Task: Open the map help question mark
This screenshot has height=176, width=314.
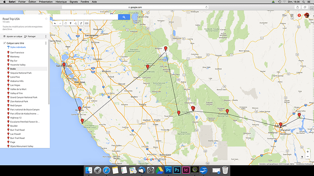Action: pos(302,157)
